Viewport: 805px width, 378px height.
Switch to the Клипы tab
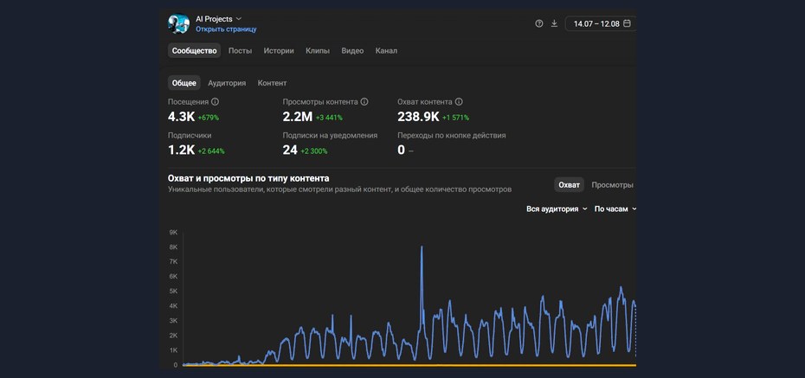tap(318, 51)
